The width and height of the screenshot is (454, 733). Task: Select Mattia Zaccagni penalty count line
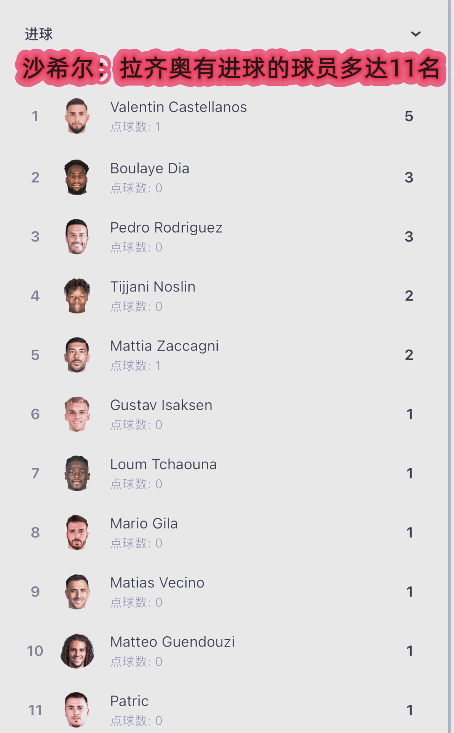coord(135,366)
